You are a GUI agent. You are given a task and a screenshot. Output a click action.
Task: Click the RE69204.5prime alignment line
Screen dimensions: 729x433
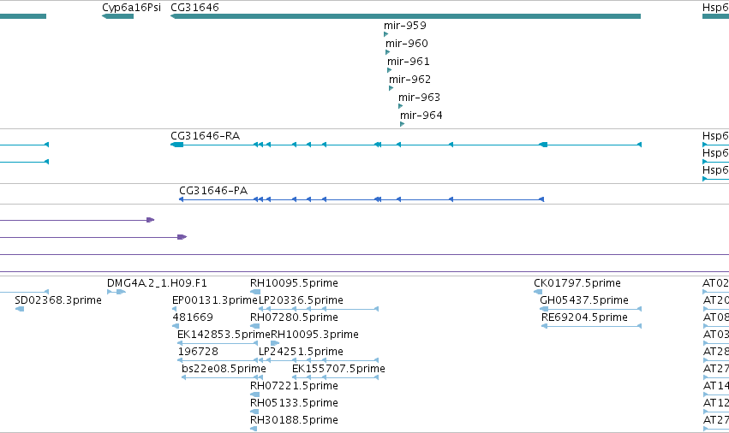click(591, 326)
